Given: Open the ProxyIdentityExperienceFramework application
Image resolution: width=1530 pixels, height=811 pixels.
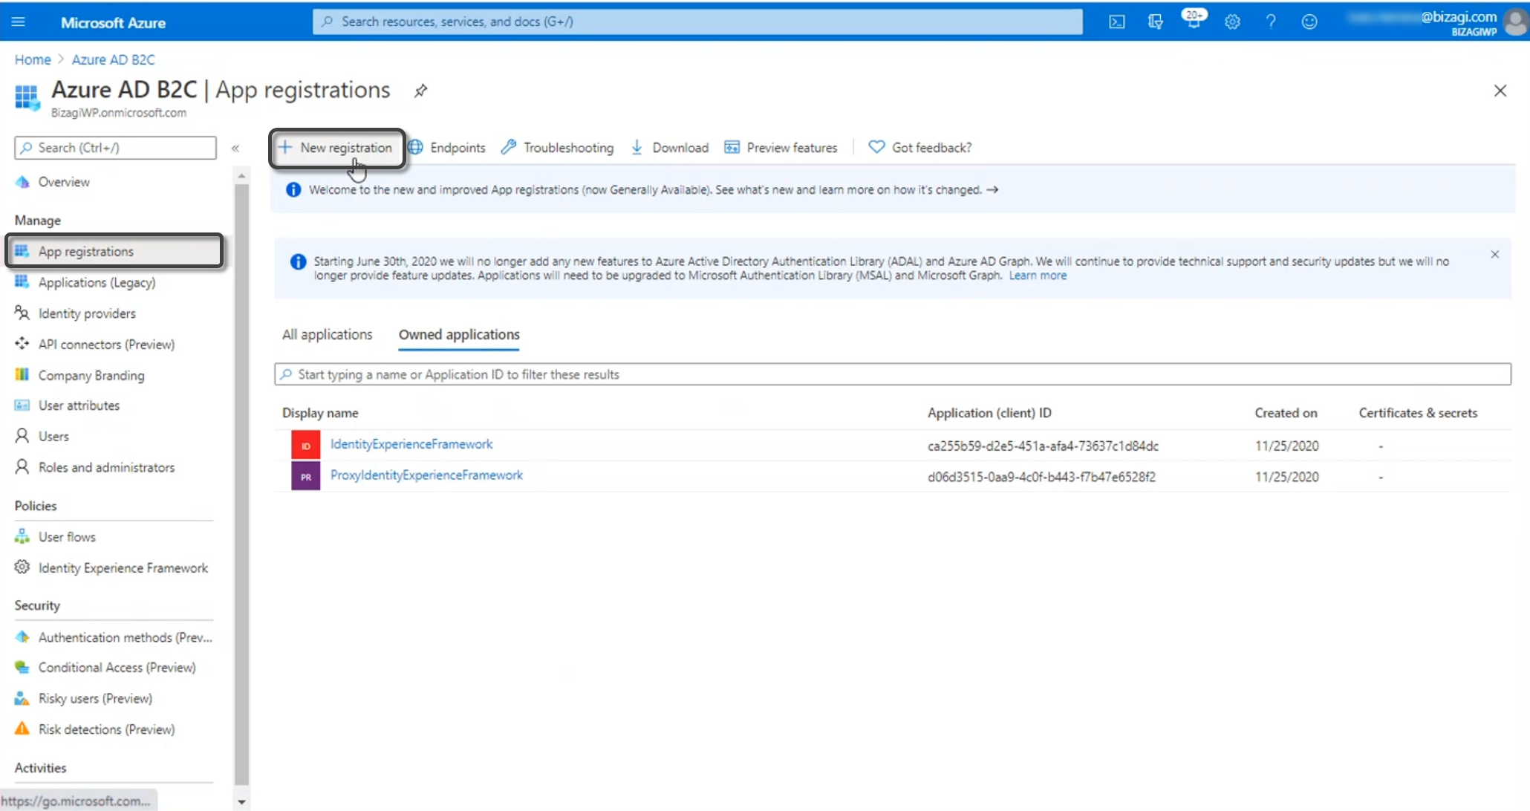Looking at the screenshot, I should [426, 475].
